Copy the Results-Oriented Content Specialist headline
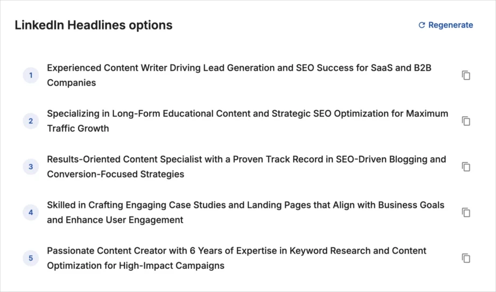 click(x=466, y=167)
